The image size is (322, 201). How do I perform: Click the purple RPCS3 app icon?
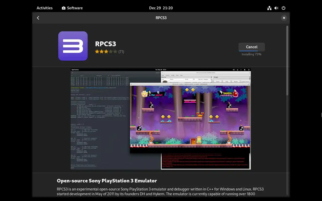click(x=73, y=46)
